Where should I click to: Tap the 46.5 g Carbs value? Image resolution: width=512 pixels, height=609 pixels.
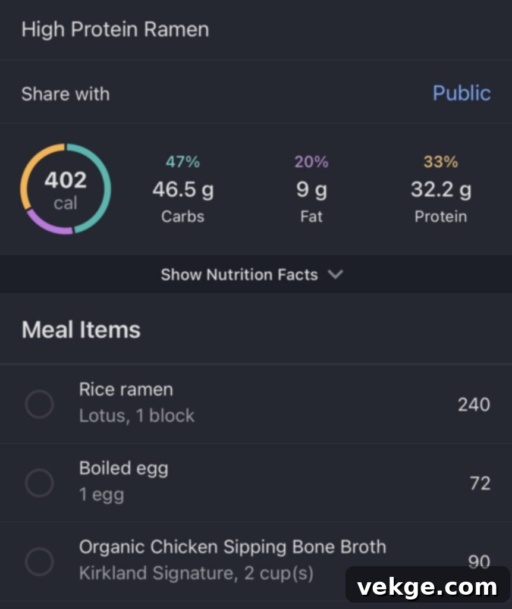point(183,190)
